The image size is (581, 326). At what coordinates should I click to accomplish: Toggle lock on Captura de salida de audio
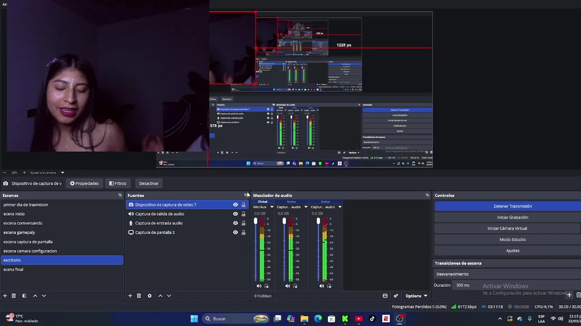243,214
